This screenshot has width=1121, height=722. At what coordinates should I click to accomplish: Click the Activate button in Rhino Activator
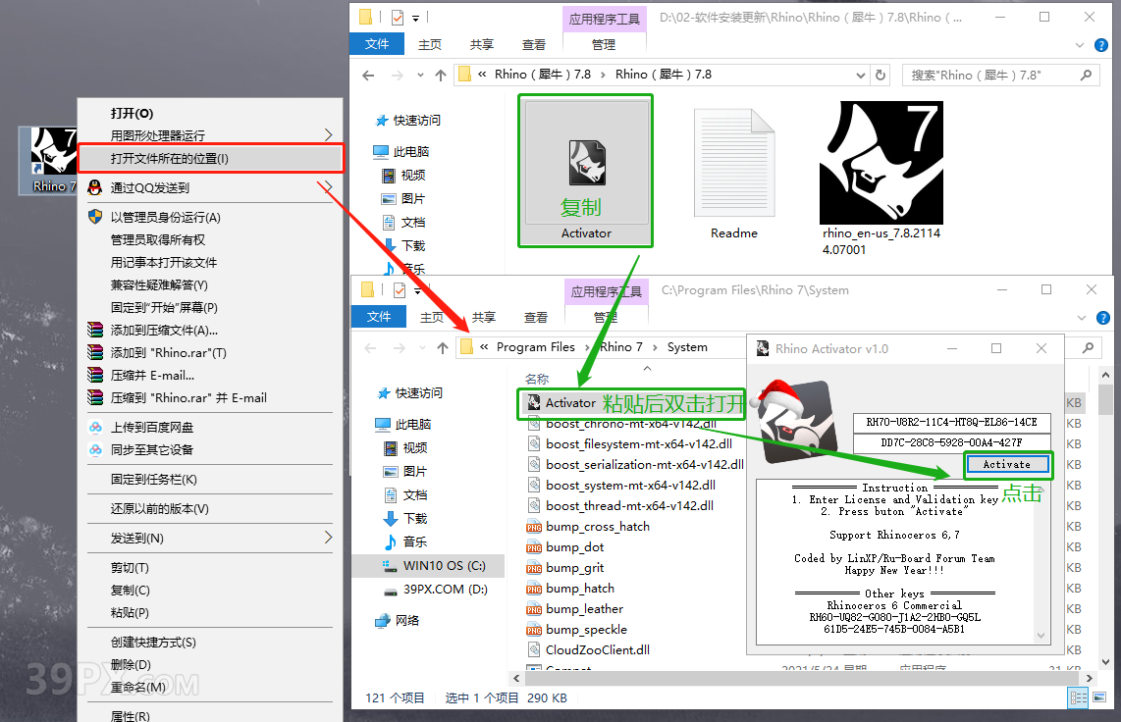(1006, 464)
